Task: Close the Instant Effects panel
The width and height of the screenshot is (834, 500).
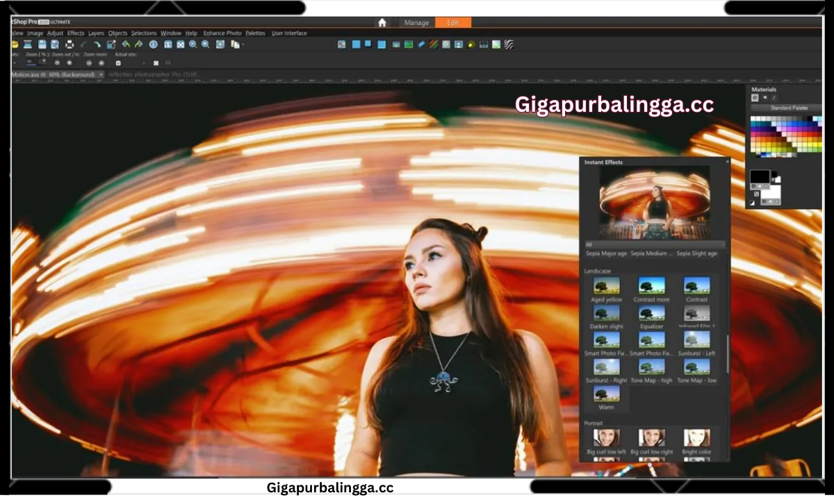Action: pos(727,162)
